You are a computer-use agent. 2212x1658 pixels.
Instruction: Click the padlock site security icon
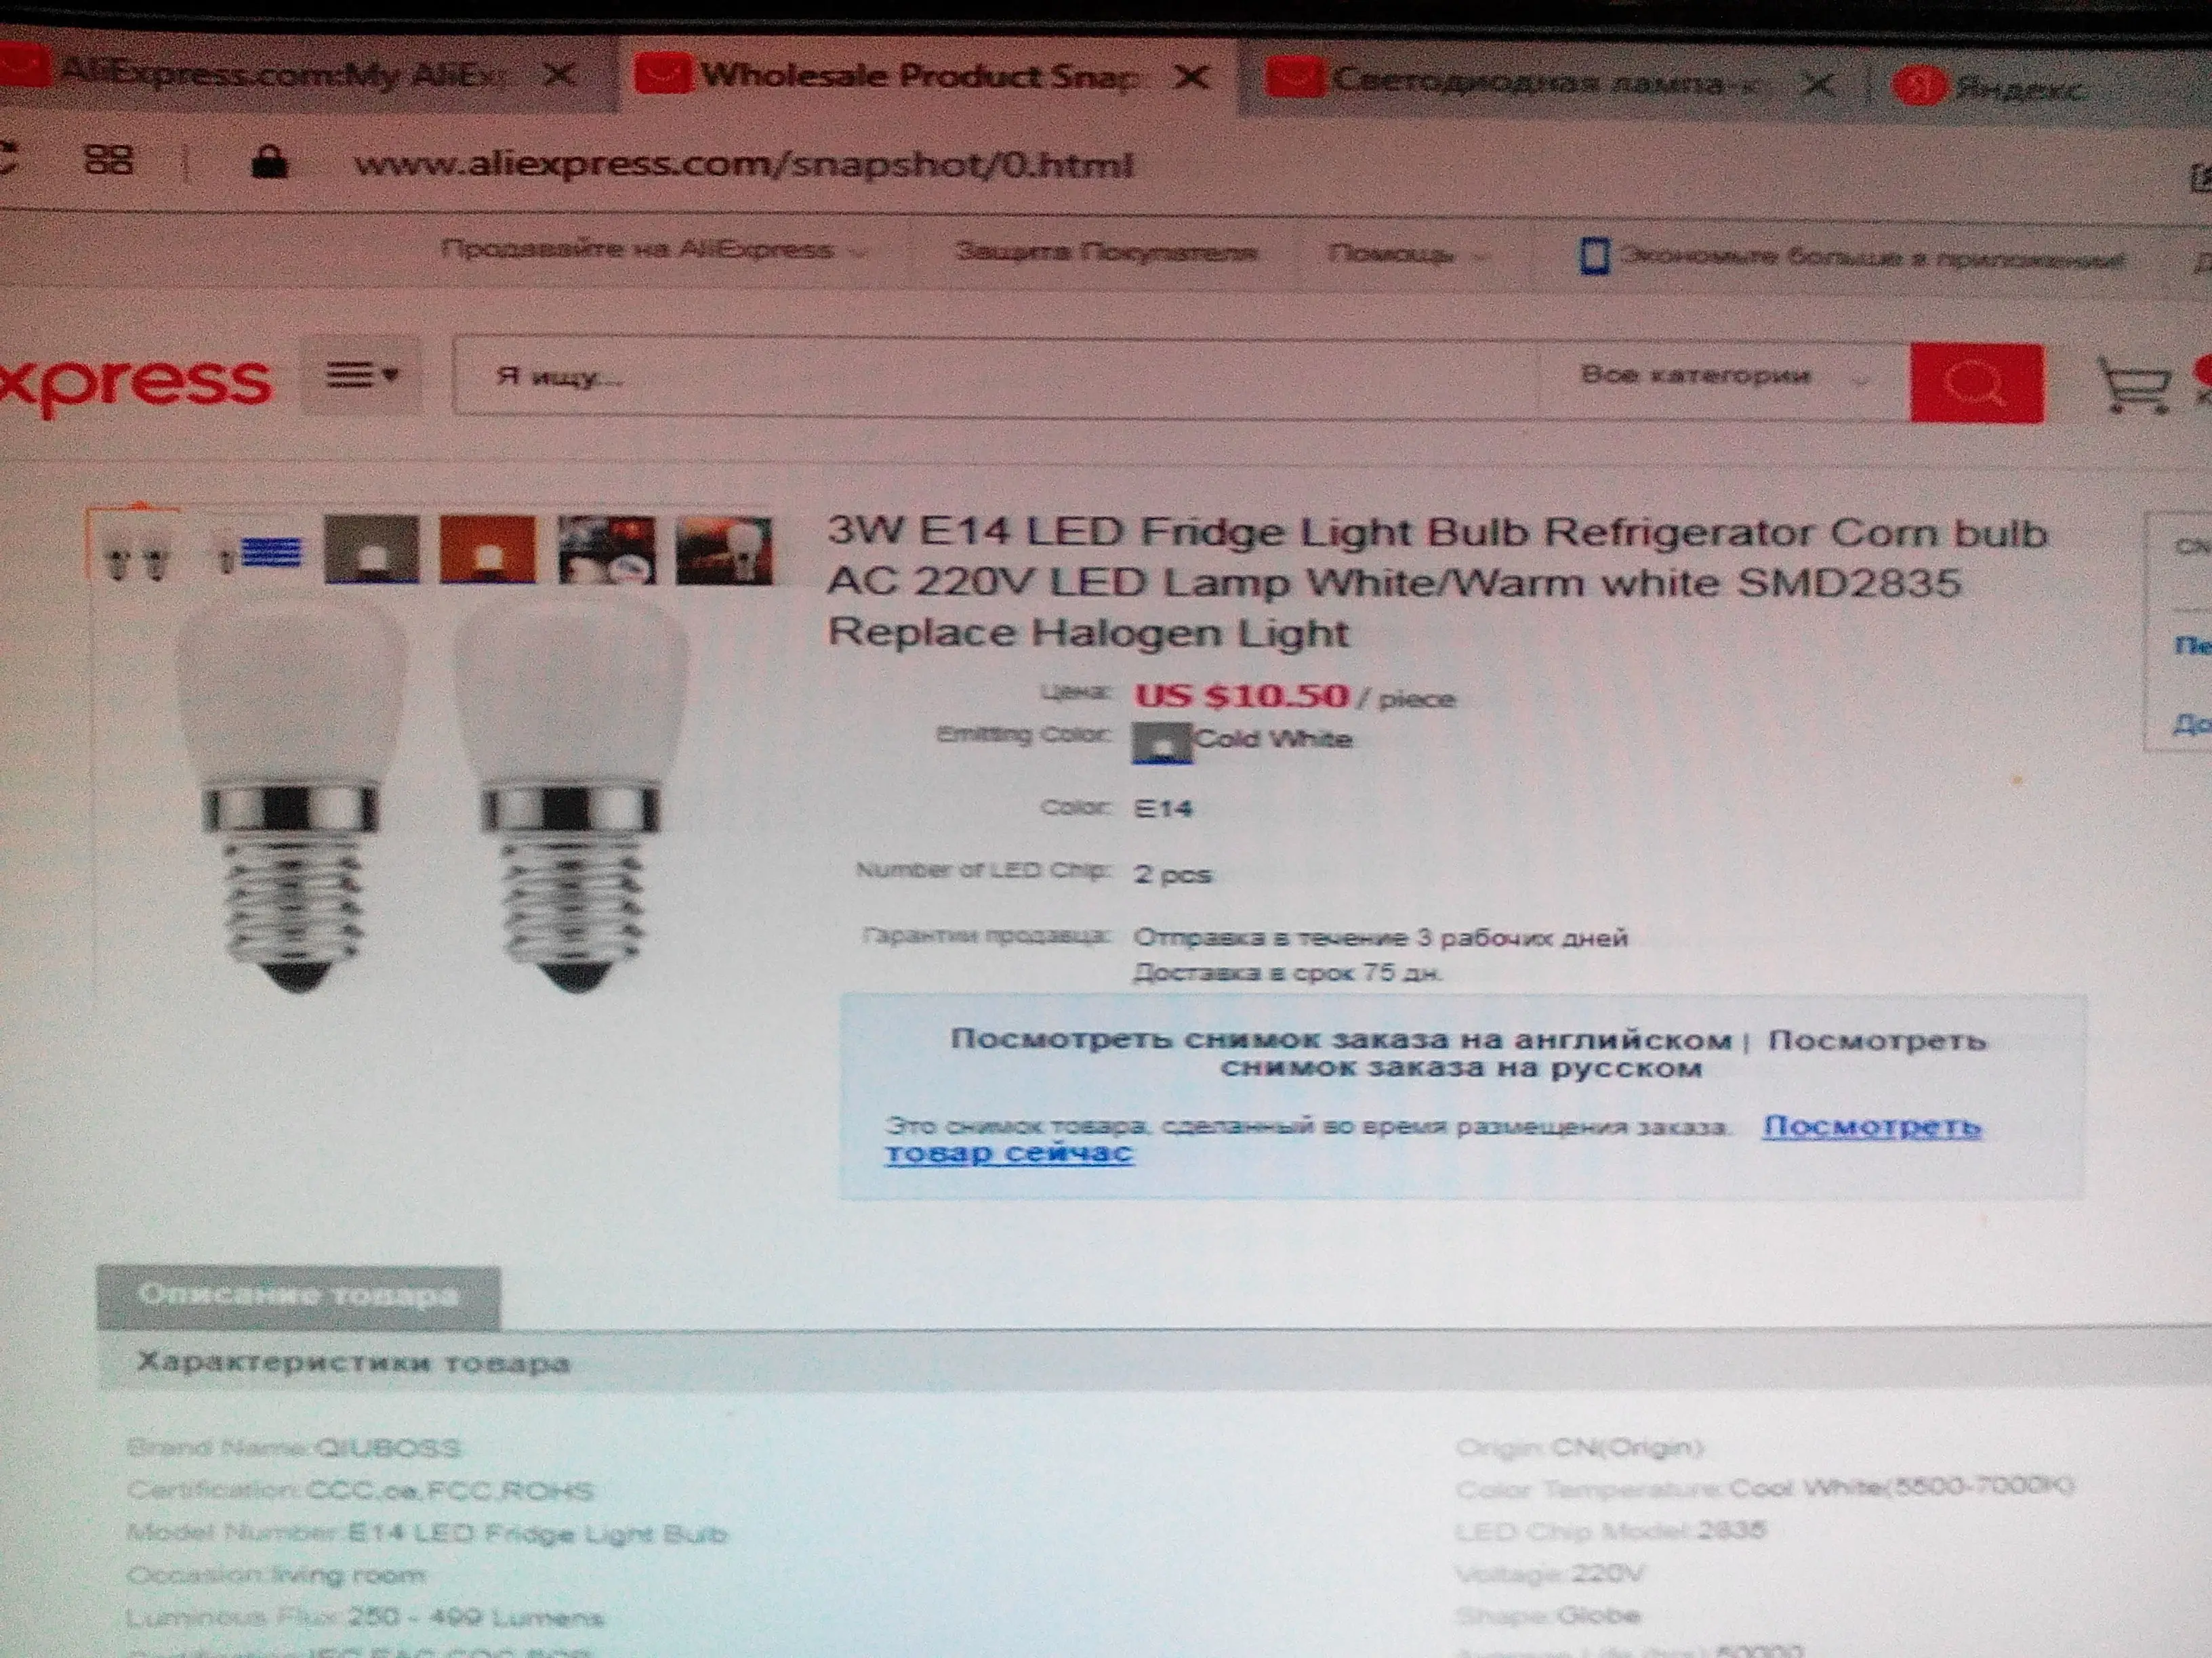tap(268, 163)
